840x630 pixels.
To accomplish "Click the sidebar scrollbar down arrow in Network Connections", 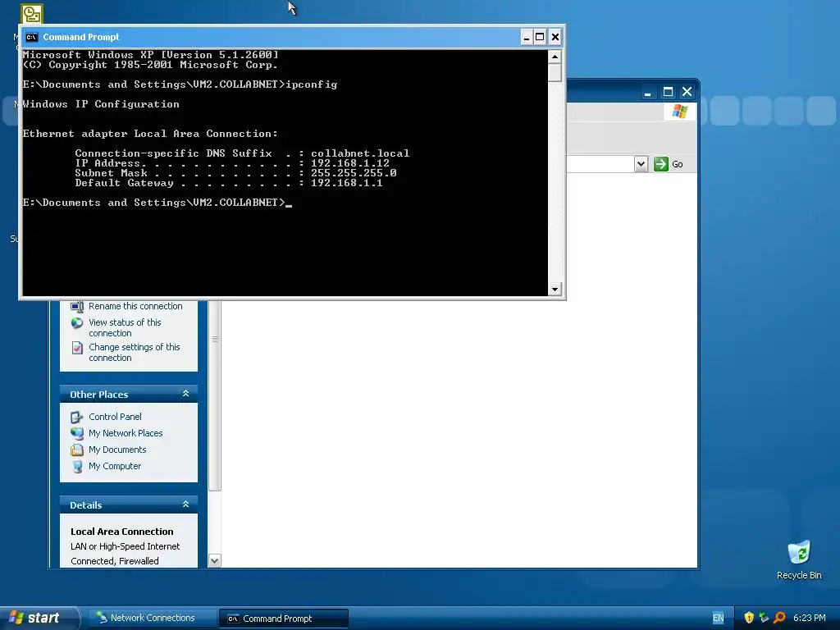I will 214,561.
